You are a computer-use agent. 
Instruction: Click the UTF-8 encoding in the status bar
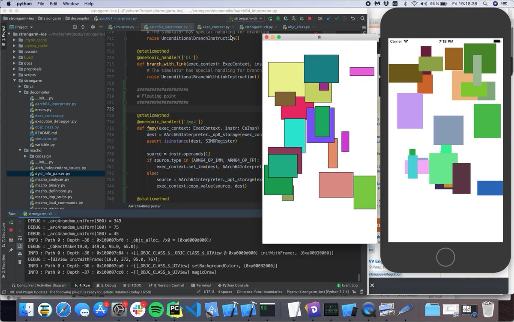[209, 292]
